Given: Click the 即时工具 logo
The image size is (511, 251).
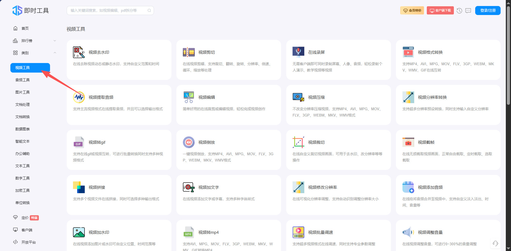Looking at the screenshot, I should 31,10.
